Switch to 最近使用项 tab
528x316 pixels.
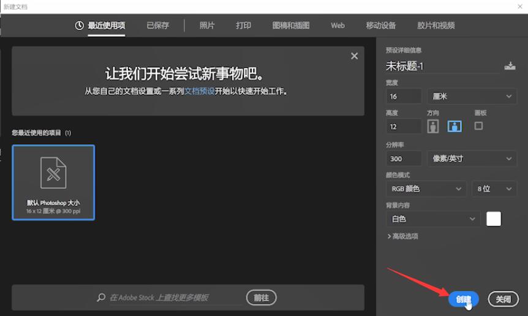[107, 25]
